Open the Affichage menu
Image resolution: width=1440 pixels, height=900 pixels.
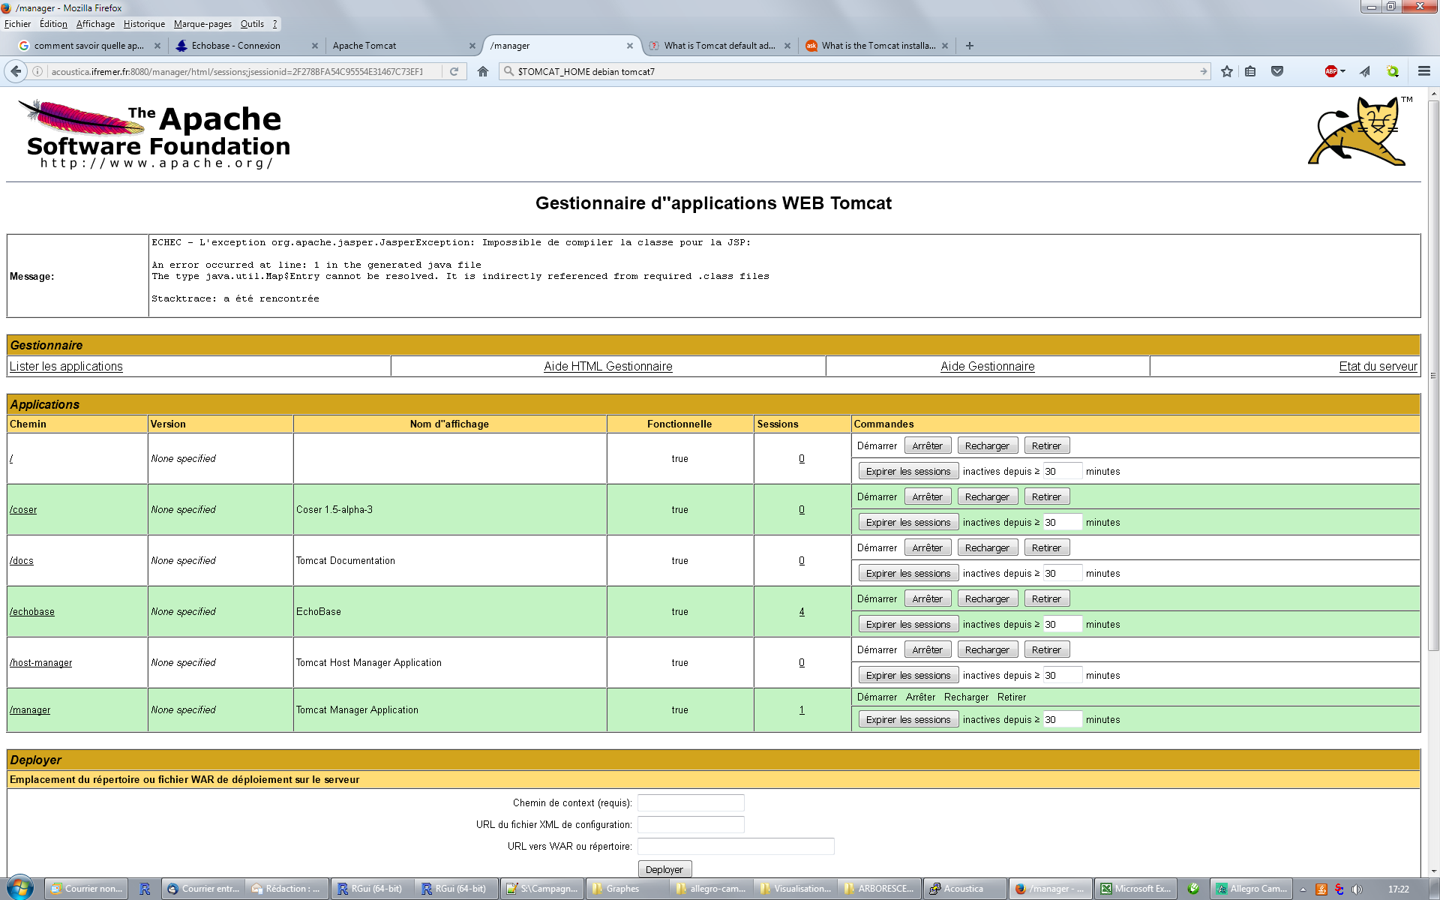[x=95, y=24]
